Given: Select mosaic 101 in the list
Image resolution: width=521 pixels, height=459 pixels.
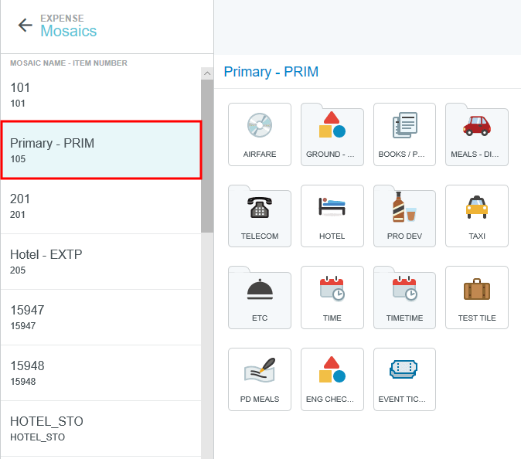Looking at the screenshot, I should [x=100, y=94].
